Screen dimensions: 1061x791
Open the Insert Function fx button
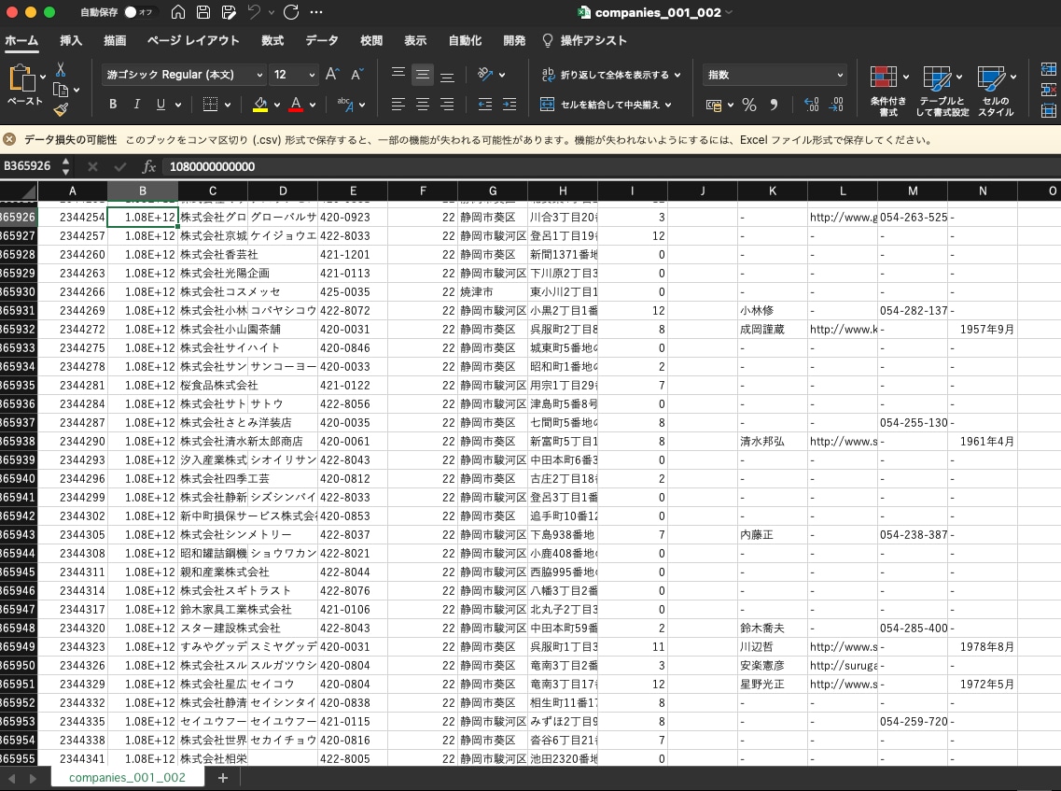(149, 166)
